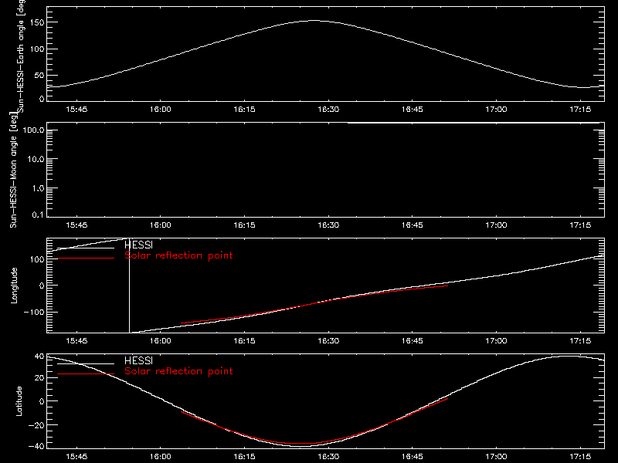Click the 100.0 tick on the Moon angle axis
Image resolution: width=618 pixels, height=463 pixels.
pos(33,130)
